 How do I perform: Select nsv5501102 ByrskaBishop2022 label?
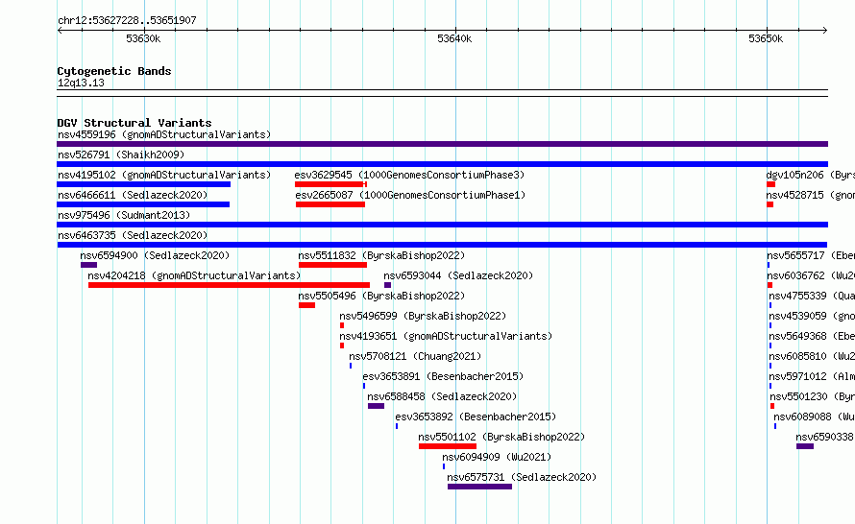(501, 437)
